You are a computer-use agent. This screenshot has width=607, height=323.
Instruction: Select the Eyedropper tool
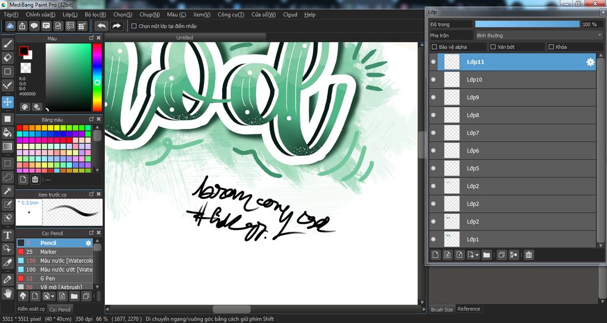coord(7,279)
